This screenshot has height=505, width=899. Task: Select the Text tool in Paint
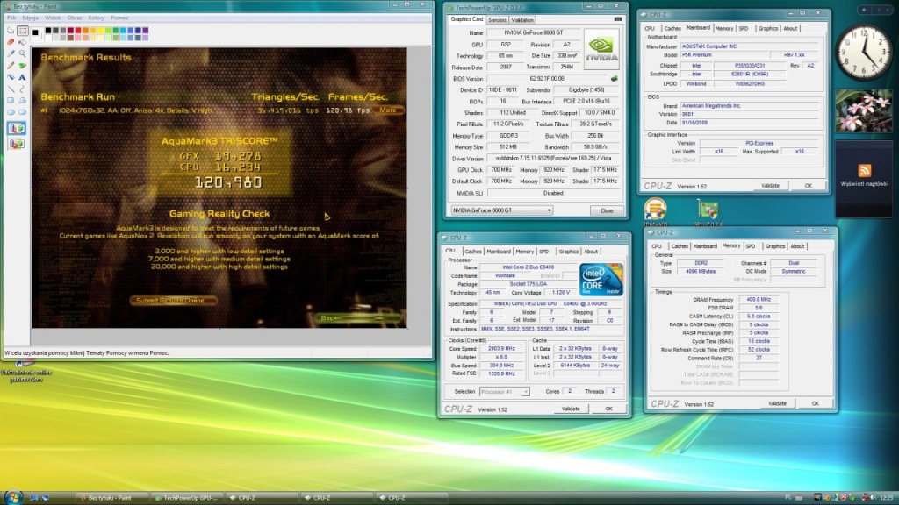coord(22,77)
